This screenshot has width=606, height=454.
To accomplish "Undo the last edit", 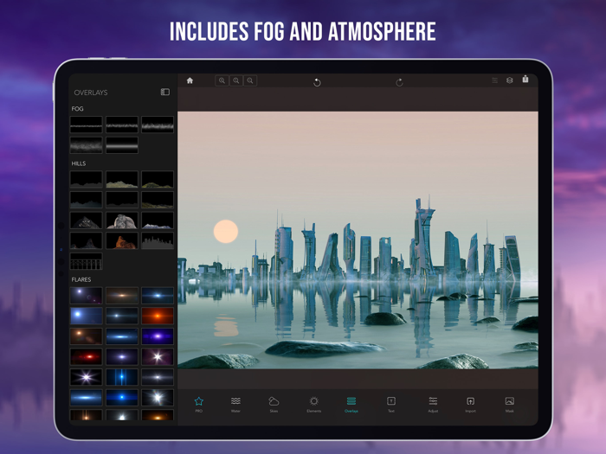I will [x=317, y=82].
